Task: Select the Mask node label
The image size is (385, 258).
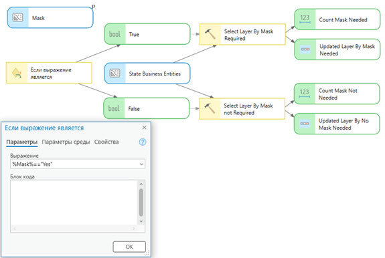Action: click(38, 18)
